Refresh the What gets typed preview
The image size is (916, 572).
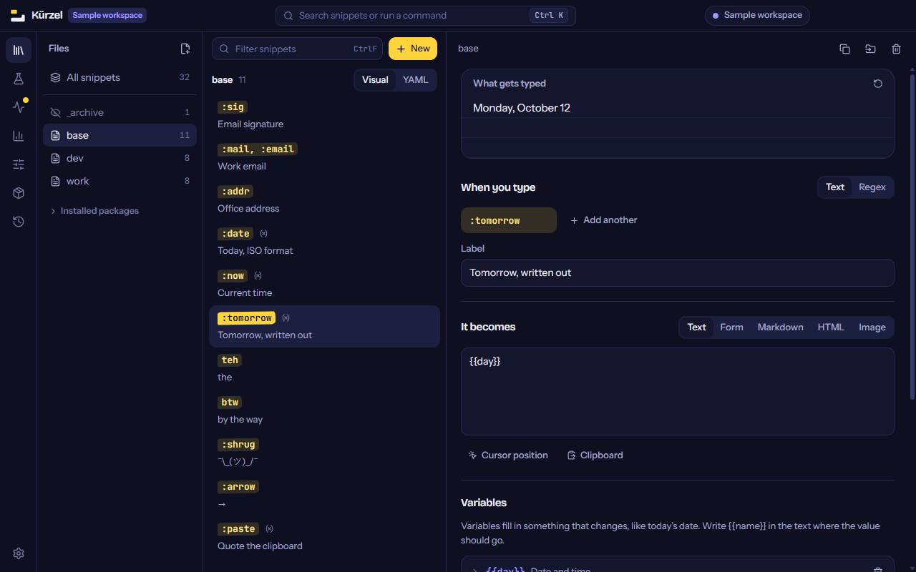[x=878, y=84]
